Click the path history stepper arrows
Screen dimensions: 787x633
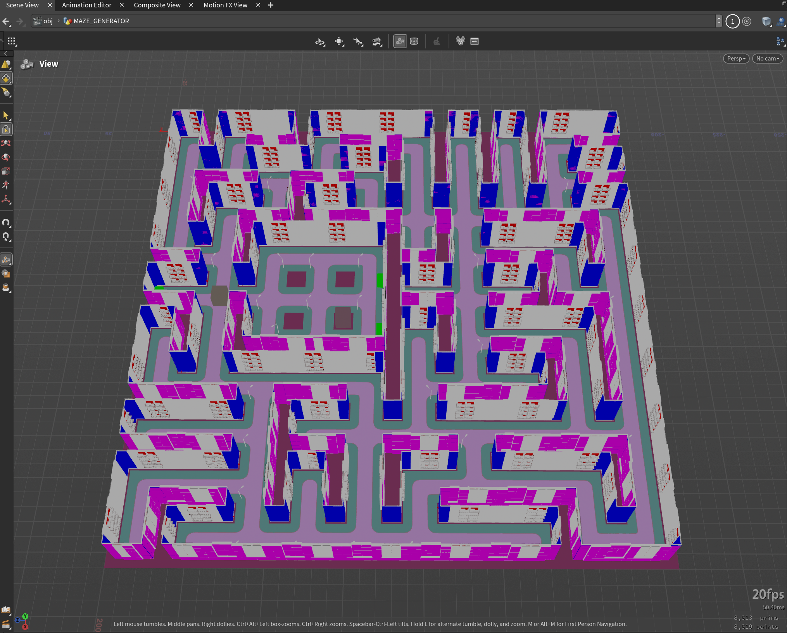point(719,21)
